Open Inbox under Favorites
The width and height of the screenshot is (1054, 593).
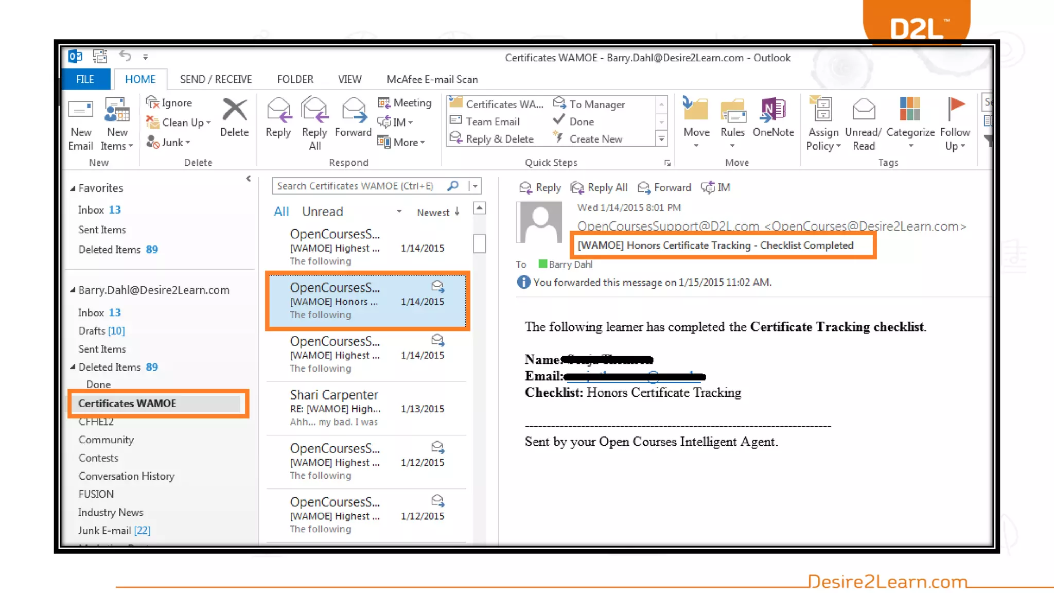click(100, 210)
